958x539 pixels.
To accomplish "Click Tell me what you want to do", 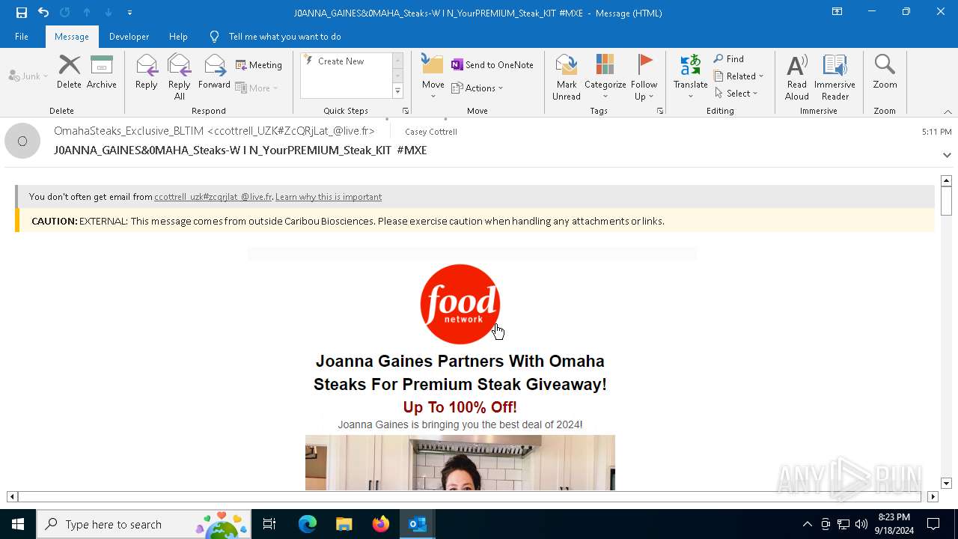I will click(284, 37).
